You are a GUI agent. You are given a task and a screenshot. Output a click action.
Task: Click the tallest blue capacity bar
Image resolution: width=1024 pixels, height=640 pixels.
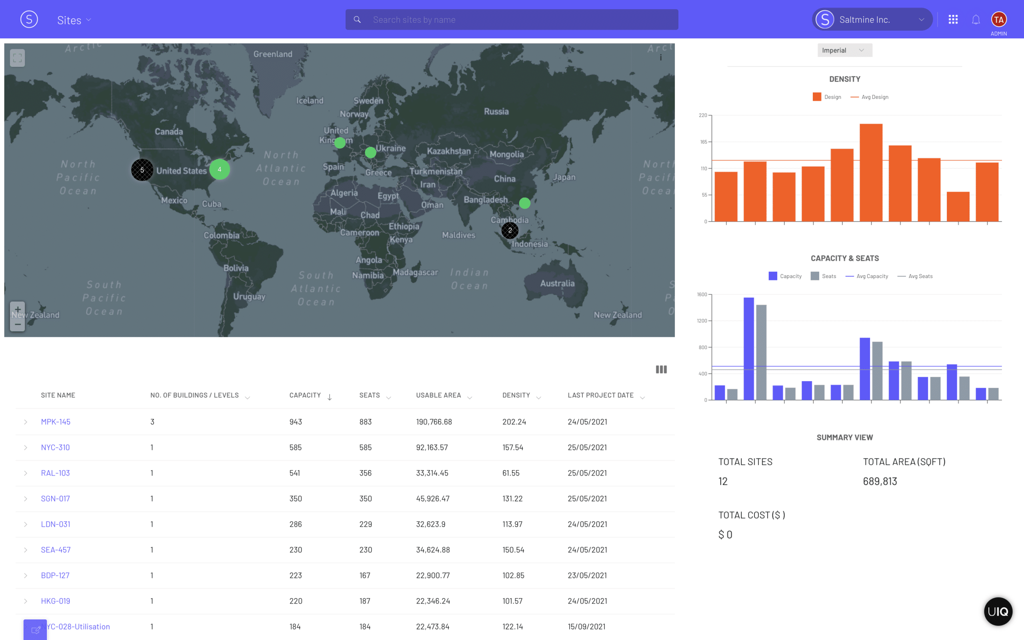click(748, 349)
